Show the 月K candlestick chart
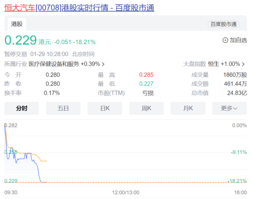The width and height of the screenshot is (253, 199). [x=188, y=108]
